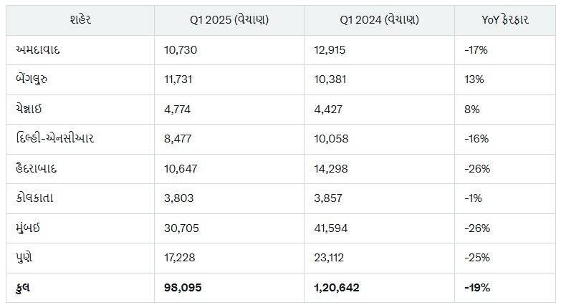Click the શહેર column header
561x305 pixels.
point(80,20)
